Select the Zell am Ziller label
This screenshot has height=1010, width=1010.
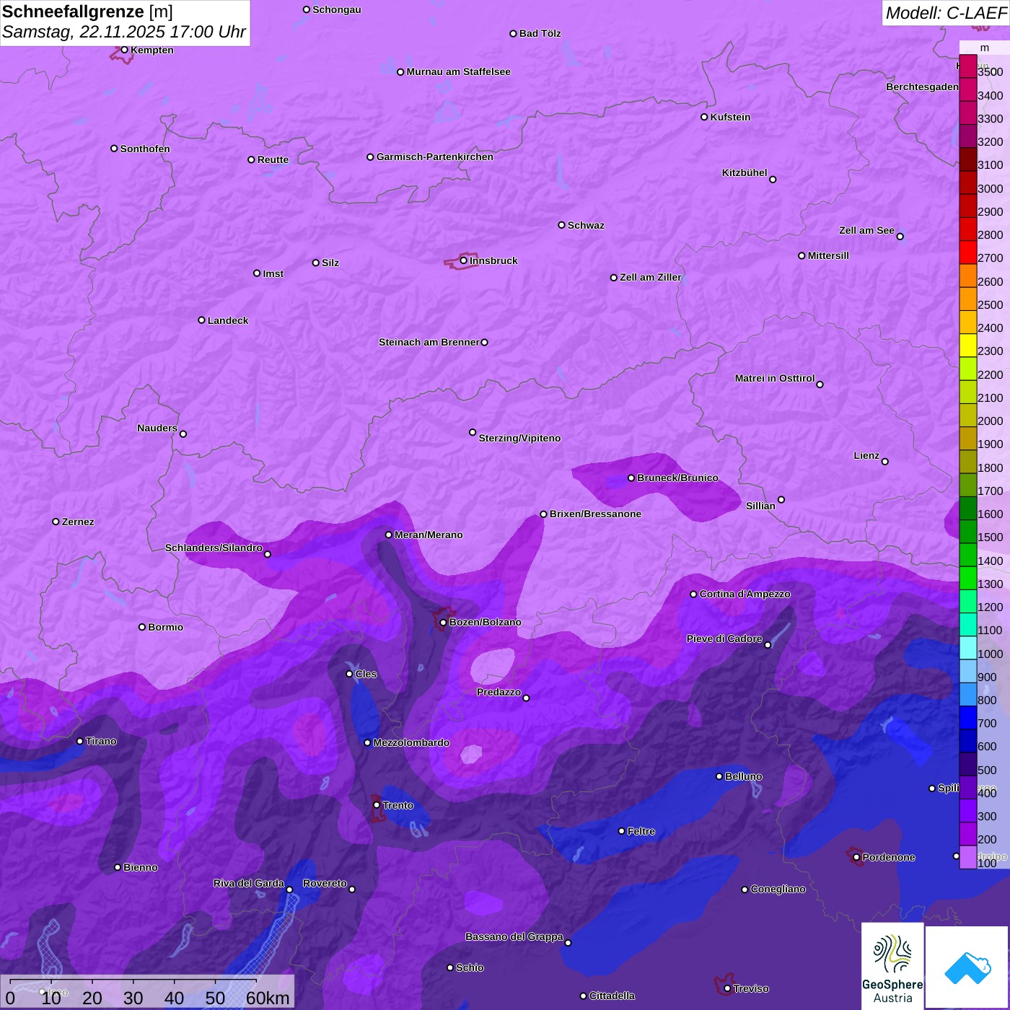tap(651, 277)
